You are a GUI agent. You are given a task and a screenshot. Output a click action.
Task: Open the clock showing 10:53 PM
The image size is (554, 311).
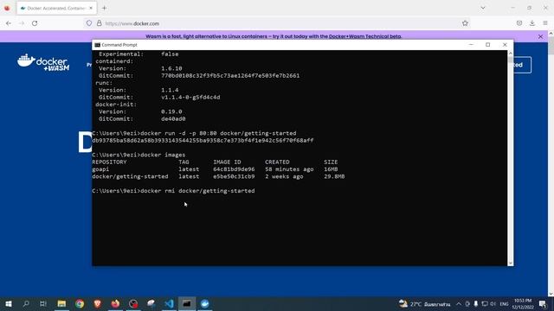[523, 303]
